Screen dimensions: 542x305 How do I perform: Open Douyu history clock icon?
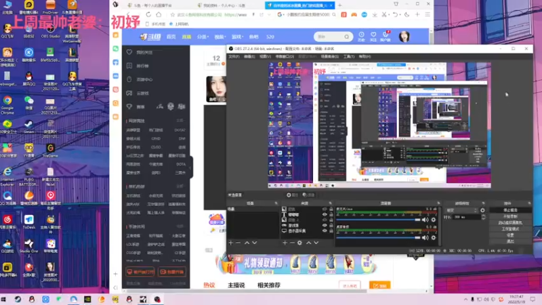tap(361, 36)
